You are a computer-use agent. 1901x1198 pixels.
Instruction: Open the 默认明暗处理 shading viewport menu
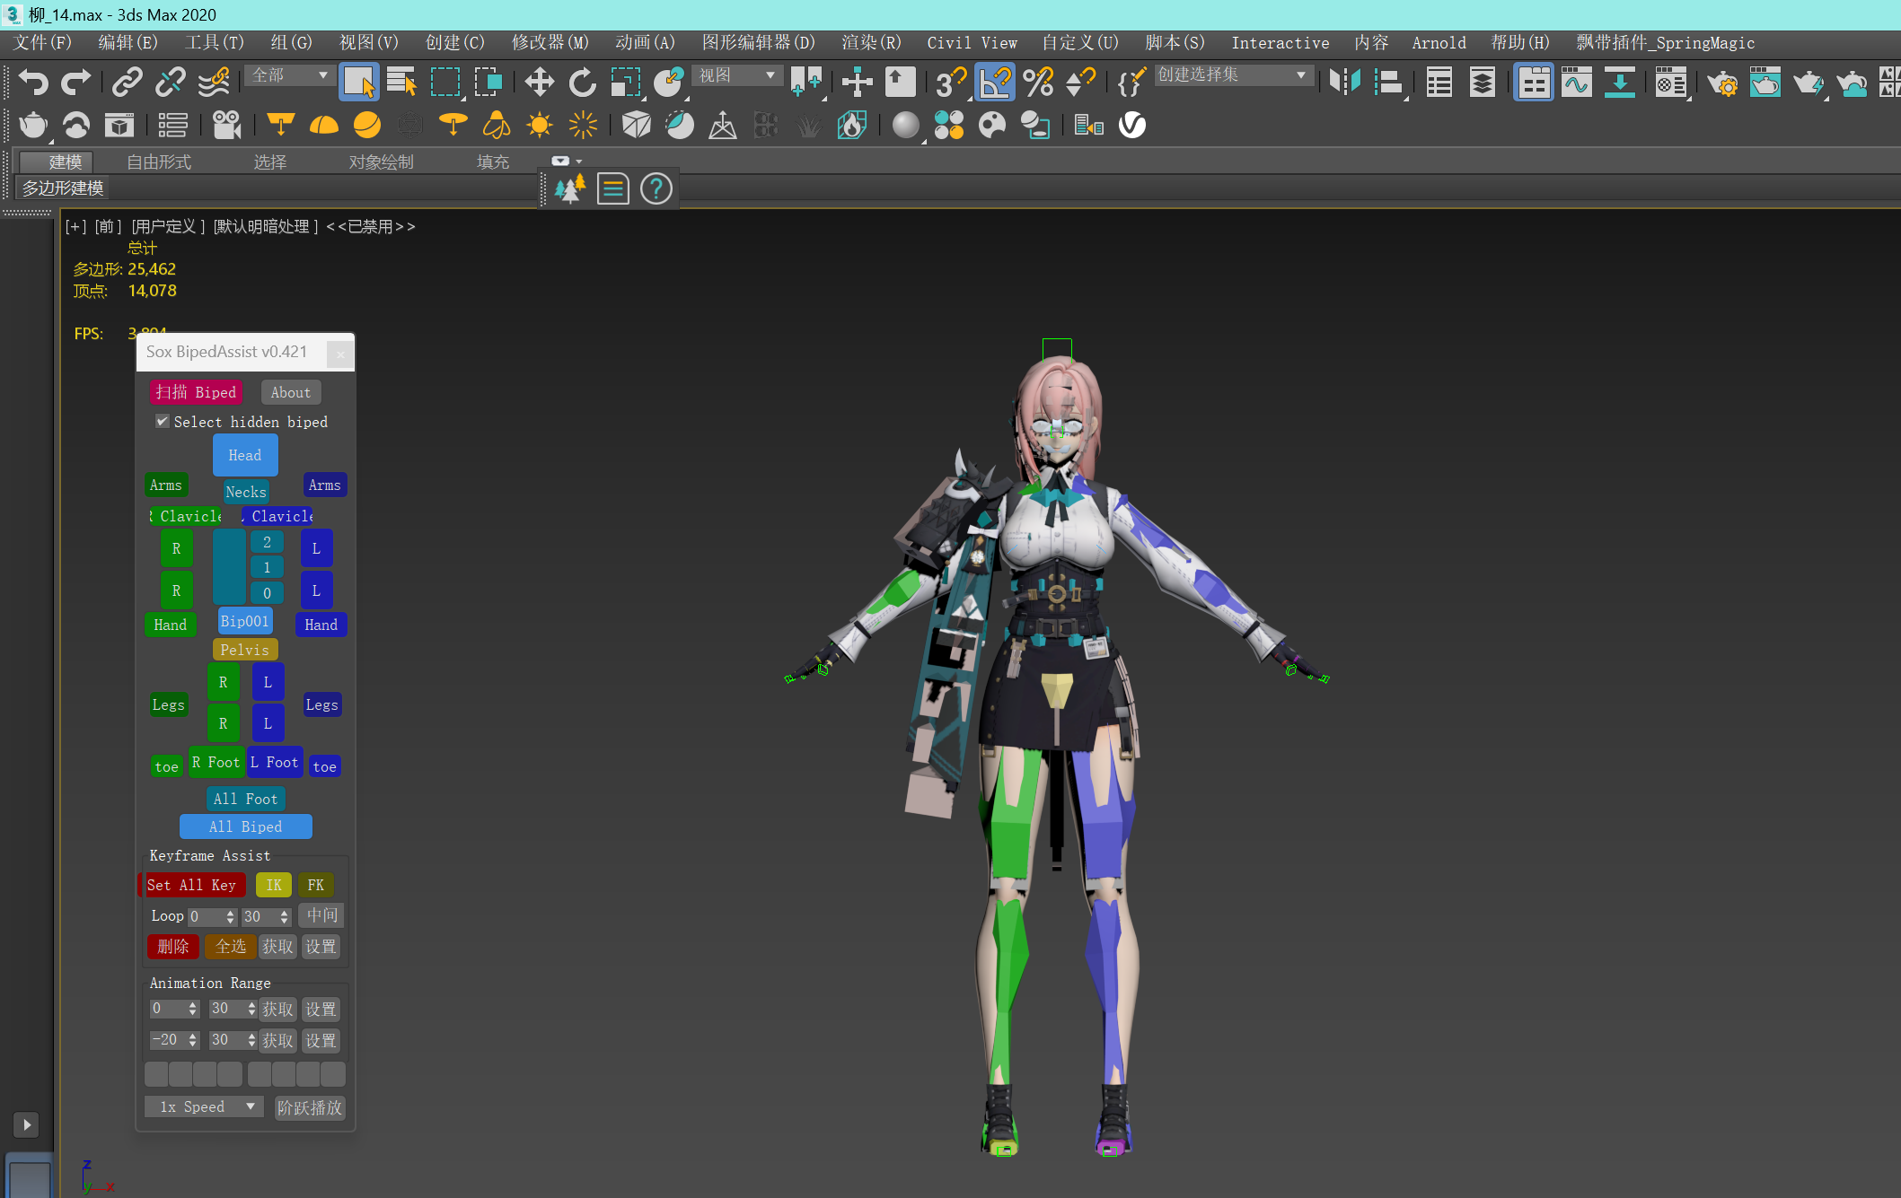tap(266, 227)
